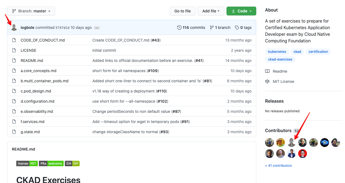
Task: Click the tag icon beside 0 tags
Action: click(237, 28)
